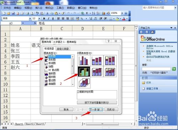Click the Merge and Center icon
178x130 pixels.
point(72,18)
